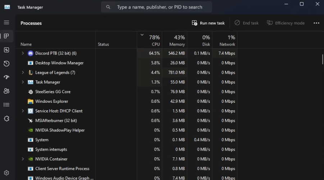Click the NVIDIA ShadowPlay Helper icon
324x180 pixels.
30,130
